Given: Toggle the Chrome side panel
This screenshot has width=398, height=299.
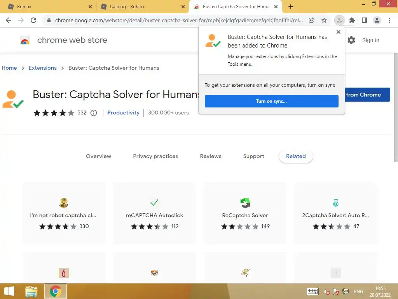Looking at the screenshot, I should (365, 20).
